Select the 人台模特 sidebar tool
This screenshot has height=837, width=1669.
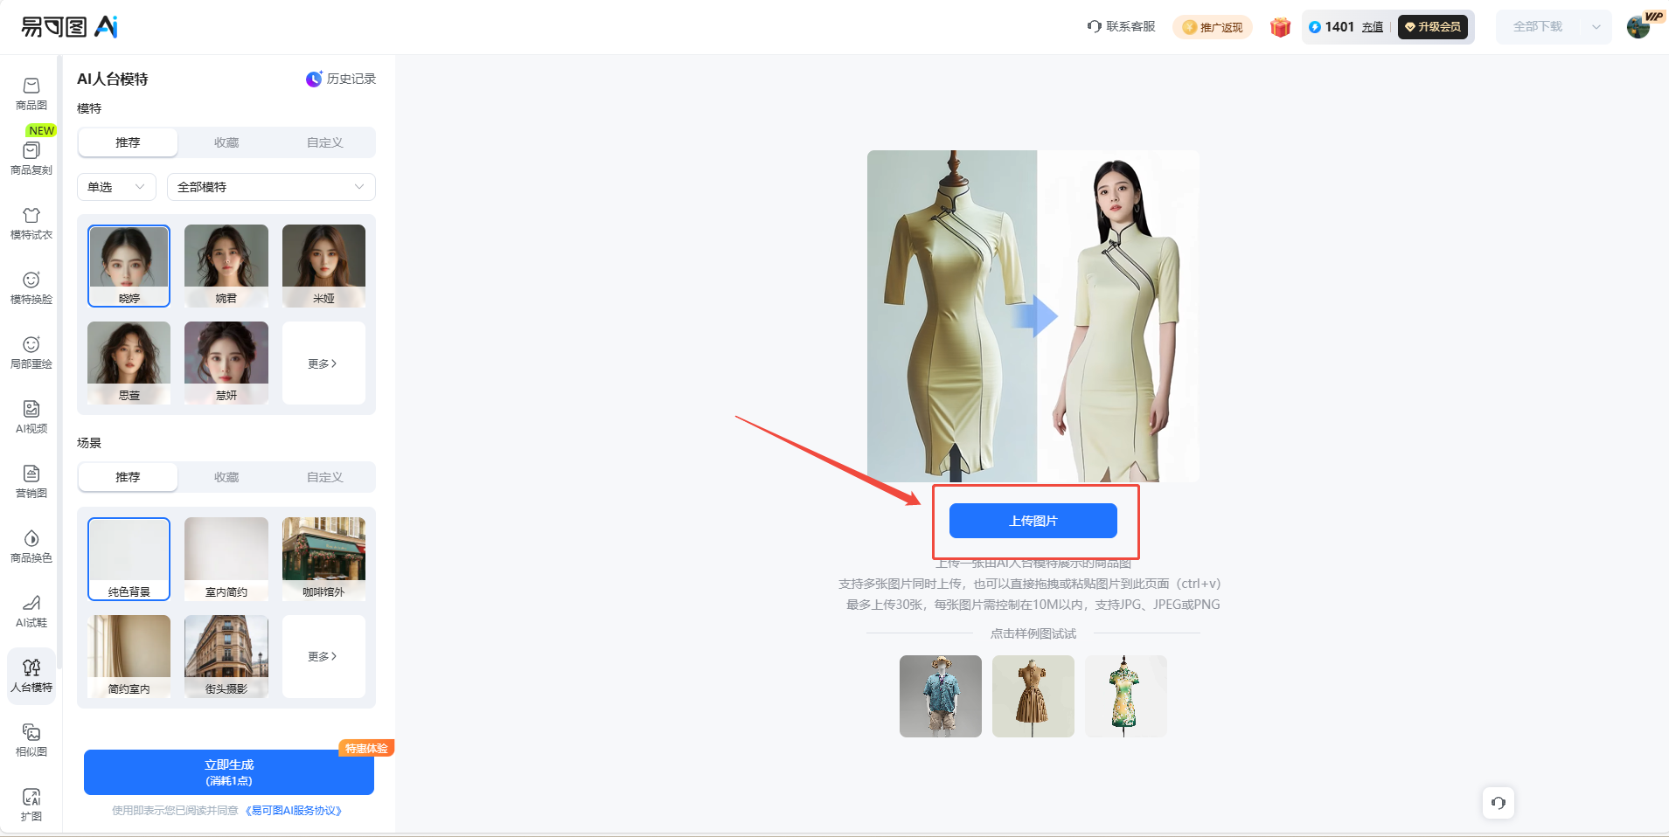31,676
